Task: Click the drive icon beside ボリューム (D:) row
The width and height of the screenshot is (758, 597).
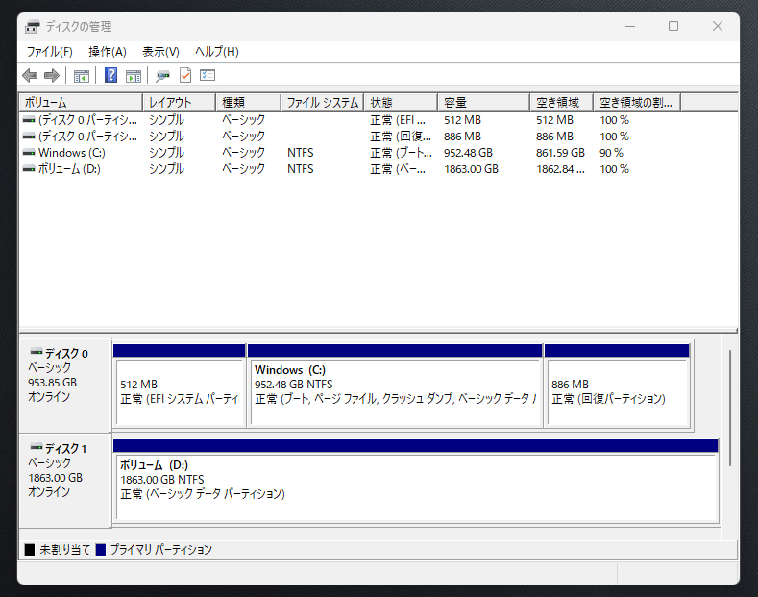Action: 29,169
